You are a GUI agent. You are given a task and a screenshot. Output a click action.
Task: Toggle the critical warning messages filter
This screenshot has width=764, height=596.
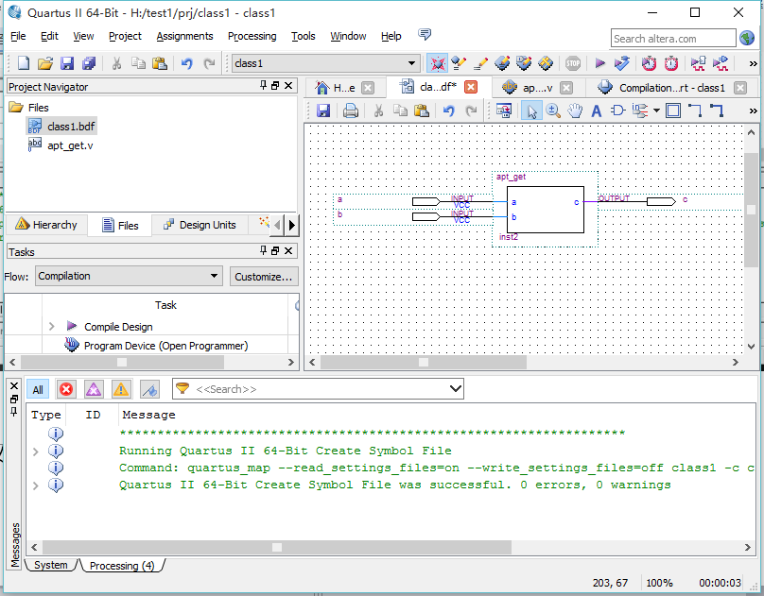94,390
